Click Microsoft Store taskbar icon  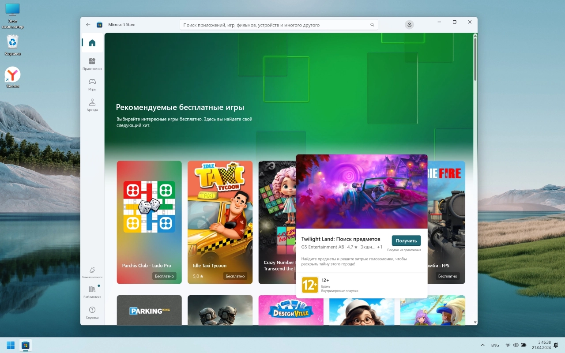pyautogui.click(x=26, y=345)
